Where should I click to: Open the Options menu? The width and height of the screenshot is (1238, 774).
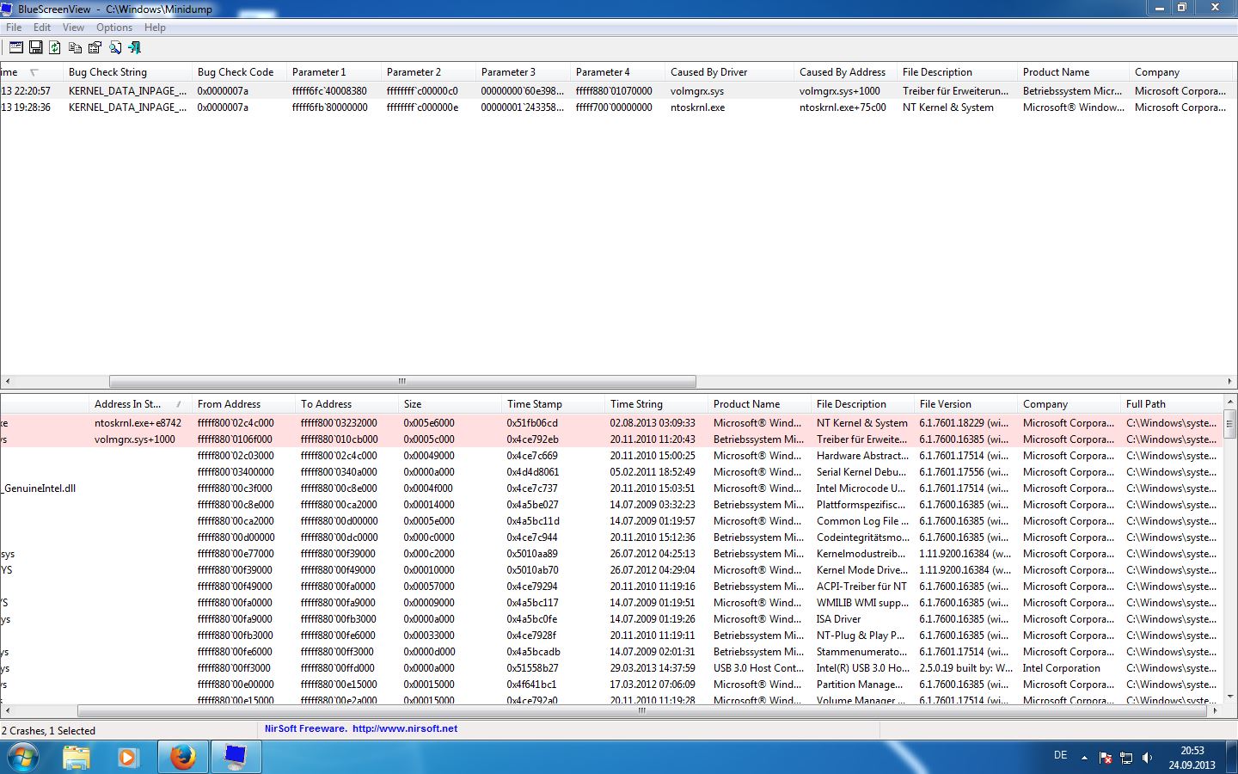[114, 28]
